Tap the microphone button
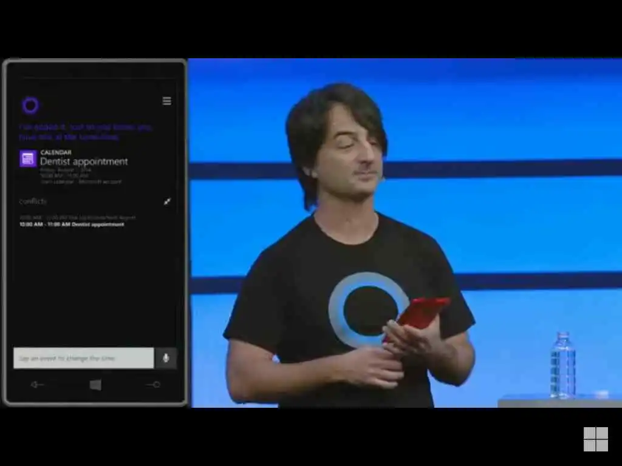 coord(166,358)
